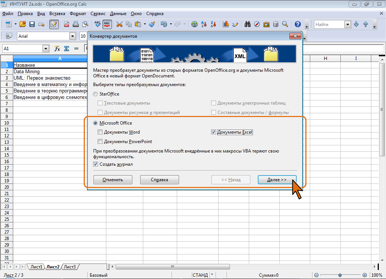Run spelling check icon
This screenshot has width=386, height=279.
tap(98, 24)
